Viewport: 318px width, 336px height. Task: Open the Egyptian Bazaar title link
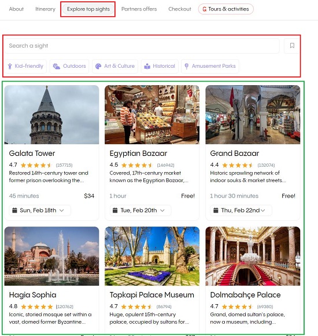pos(138,154)
